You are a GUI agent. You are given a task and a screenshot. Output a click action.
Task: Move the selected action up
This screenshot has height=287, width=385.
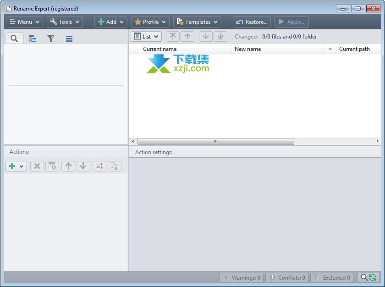(68, 166)
